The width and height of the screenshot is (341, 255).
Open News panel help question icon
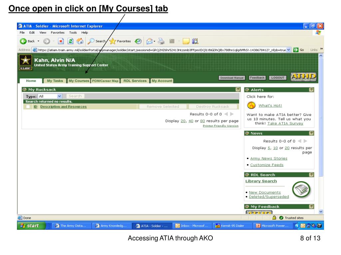coord(311,133)
